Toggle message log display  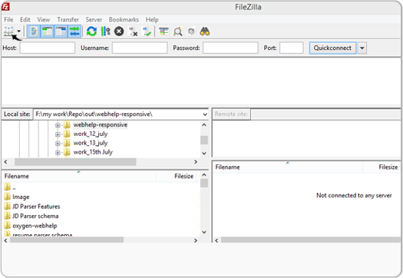34,31
